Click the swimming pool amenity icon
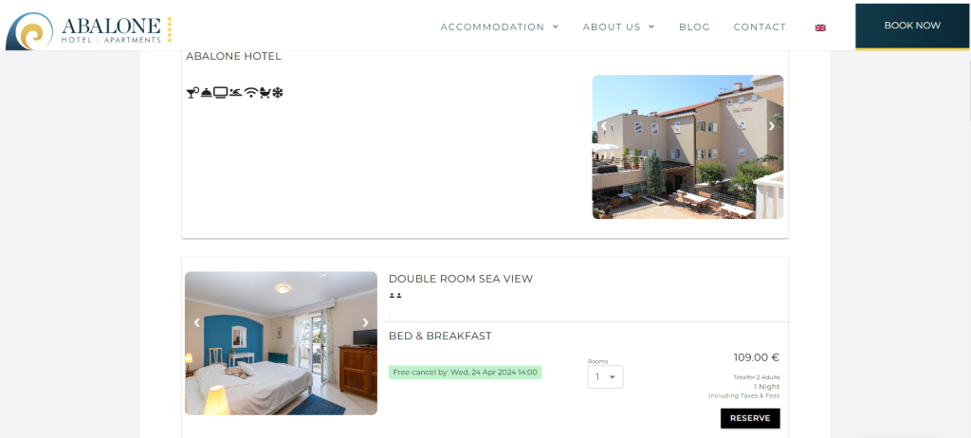The image size is (971, 438). coord(235,93)
